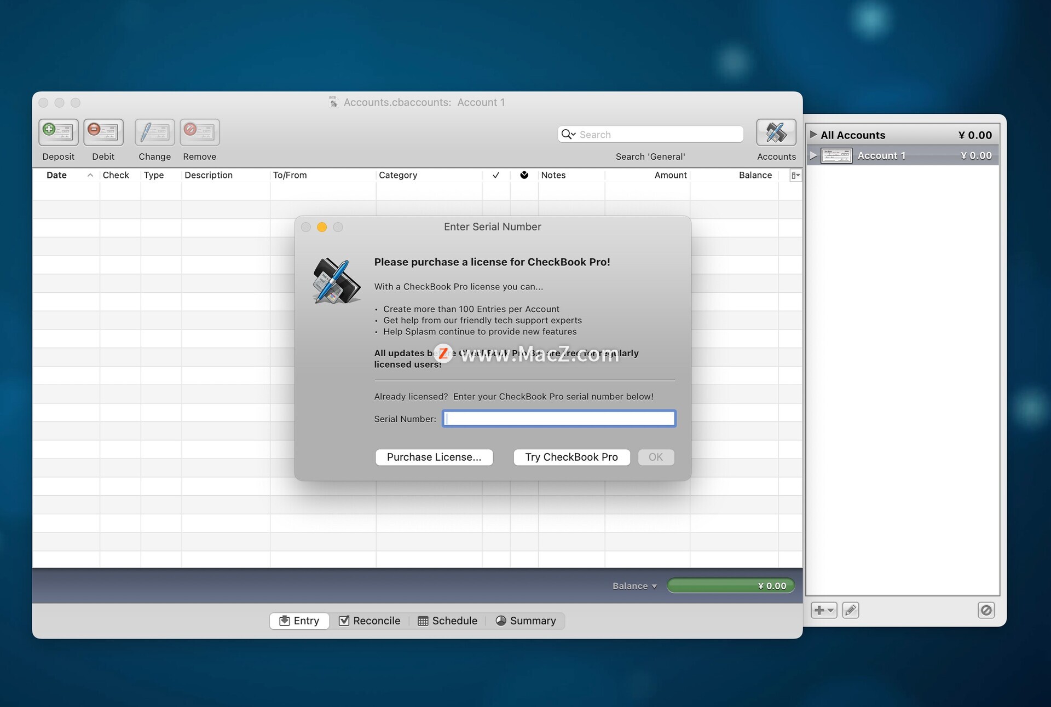The width and height of the screenshot is (1051, 707).
Task: Select the Account 1 row
Action: [x=903, y=155]
